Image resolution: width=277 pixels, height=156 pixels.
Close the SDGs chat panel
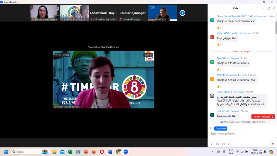274,8
